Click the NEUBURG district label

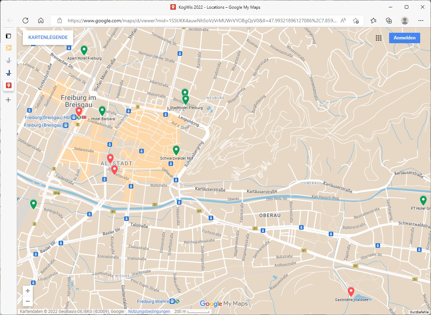[x=216, y=98]
